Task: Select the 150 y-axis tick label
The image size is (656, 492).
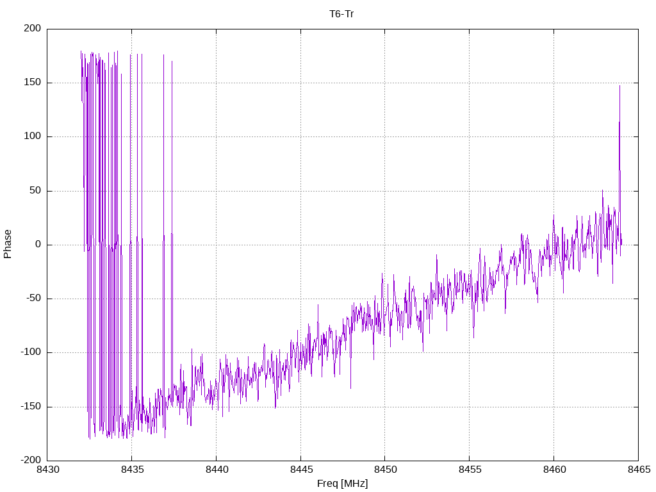Action: tap(33, 83)
